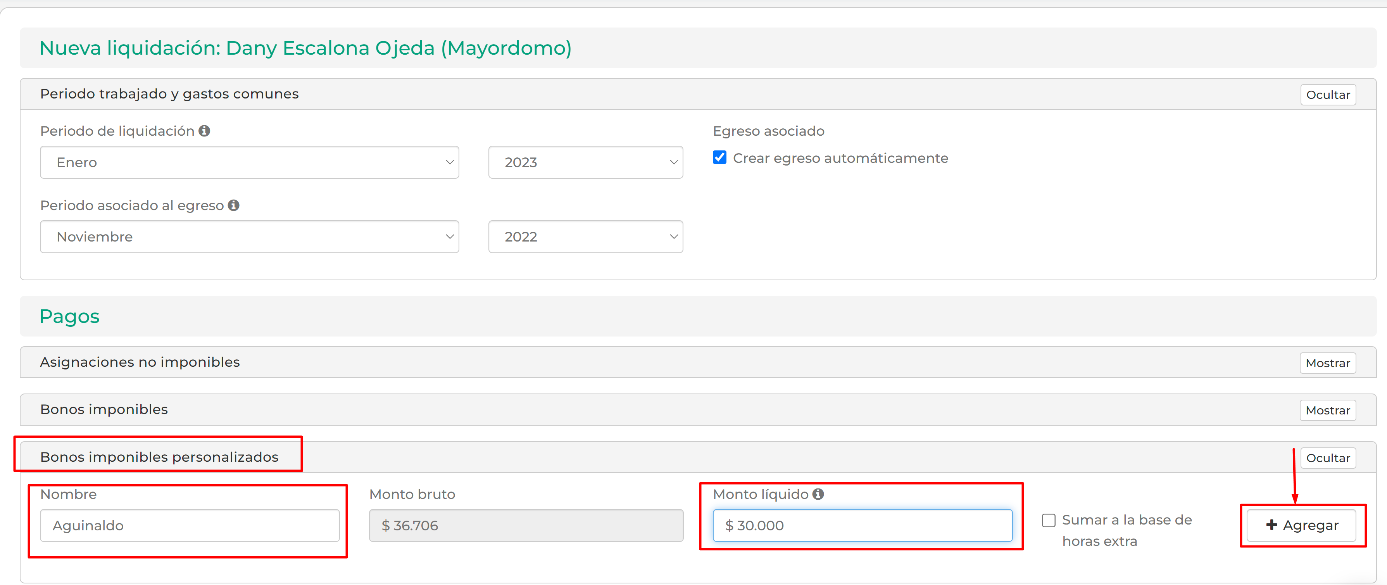Click the Agregar button
This screenshot has height=585, width=1387.
coord(1301,525)
